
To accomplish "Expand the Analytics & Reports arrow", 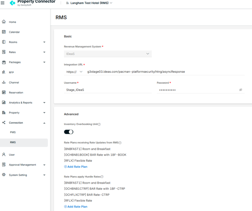I will [x=44, y=103].
